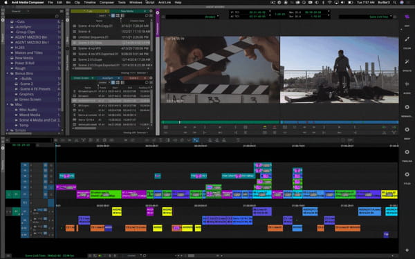Open lower bin view preset dropdown

pyautogui.click(x=104, y=82)
